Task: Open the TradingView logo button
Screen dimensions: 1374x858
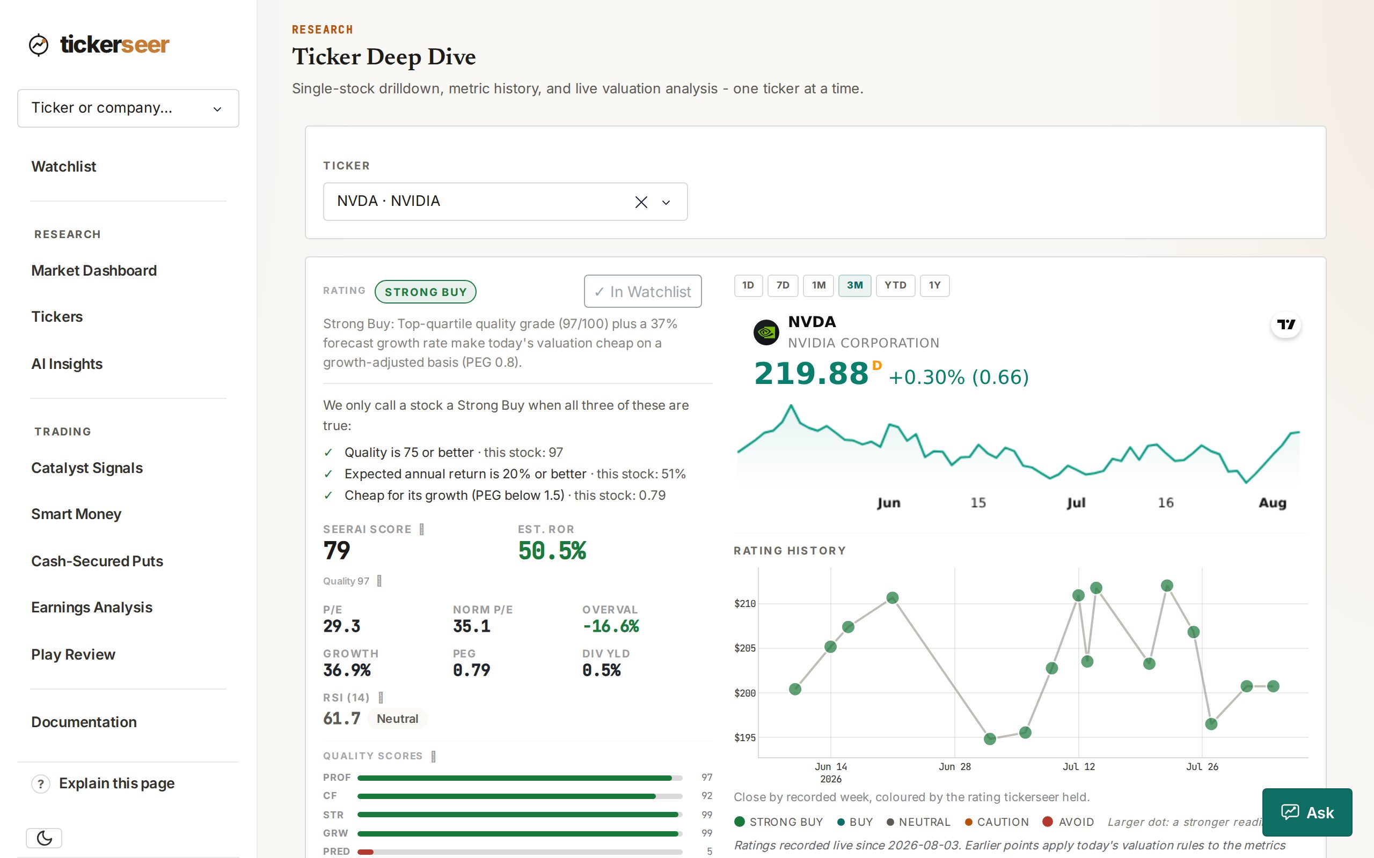Action: [1285, 324]
